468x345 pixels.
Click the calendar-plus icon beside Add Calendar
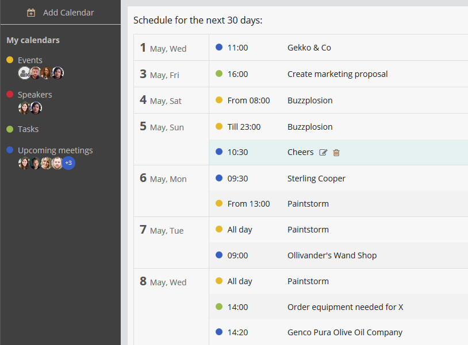[31, 13]
